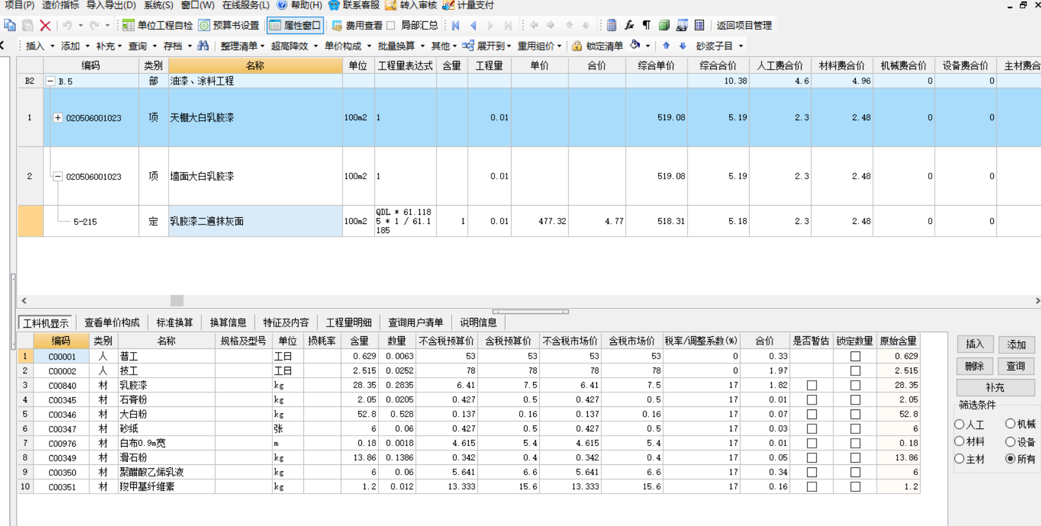Screen dimensions: 1041x526
Task: Click the copy icon in toolbar
Action: (10, 25)
